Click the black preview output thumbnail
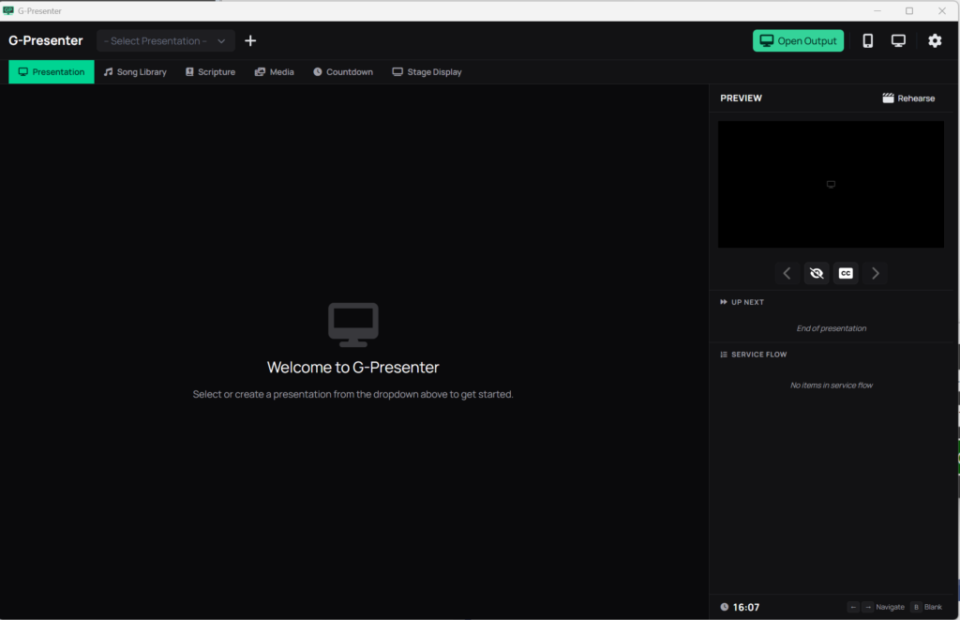The width and height of the screenshot is (960, 620). click(831, 185)
